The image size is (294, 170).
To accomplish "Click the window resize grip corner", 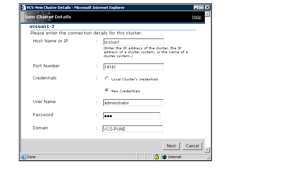I will pyautogui.click(x=208, y=158).
